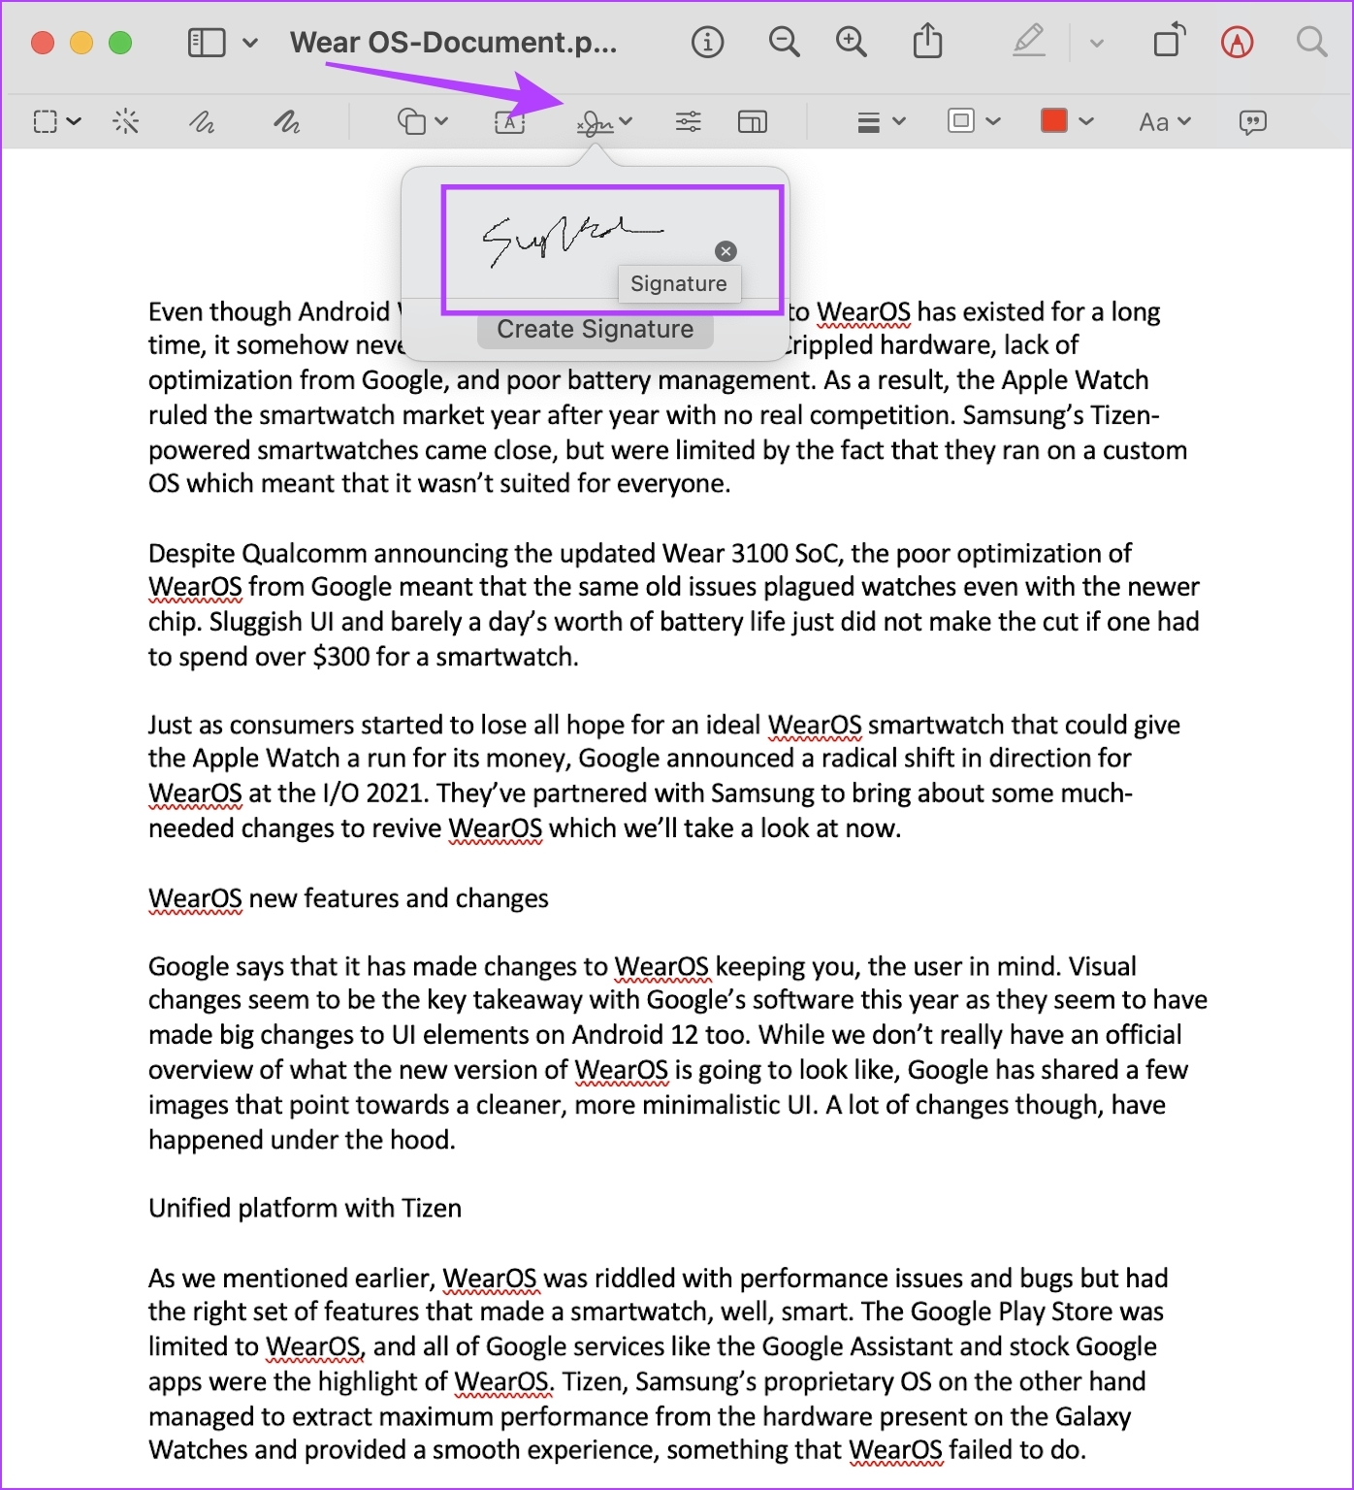This screenshot has width=1354, height=1490.
Task: Open the Adjust Size tool
Action: [753, 121]
